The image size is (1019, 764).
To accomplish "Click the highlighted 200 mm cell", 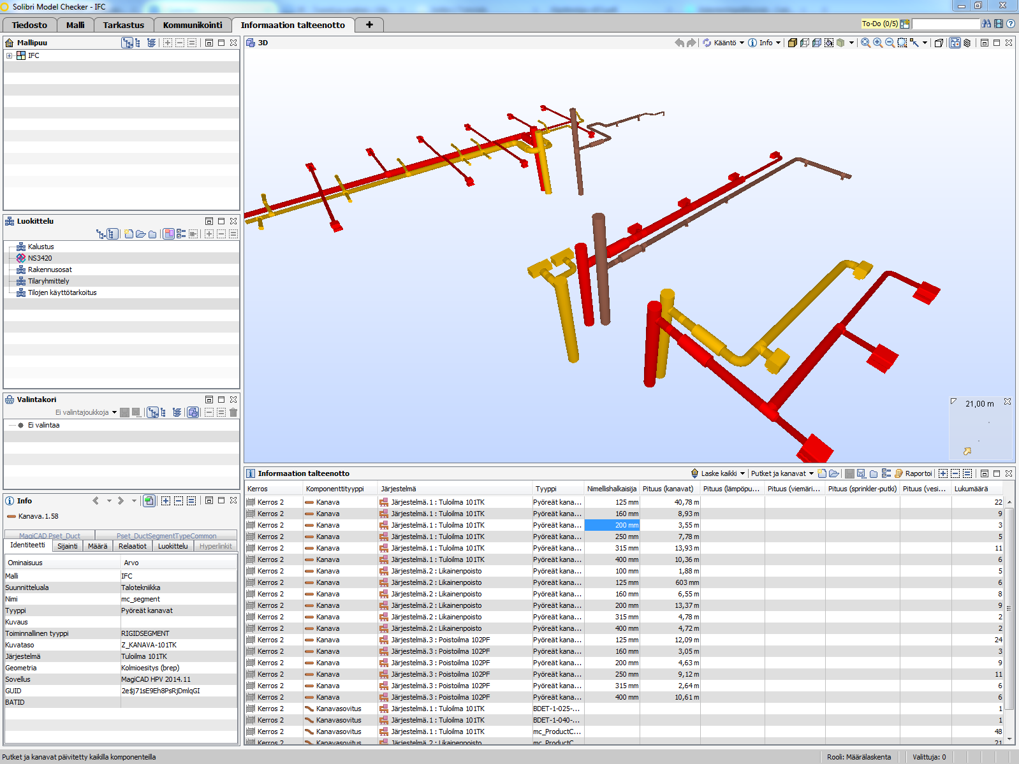I will [x=612, y=525].
